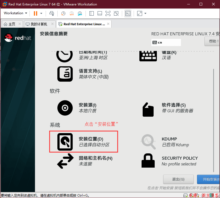Click the hard disk status bar icon
The image size is (220, 198).
coord(186,195)
